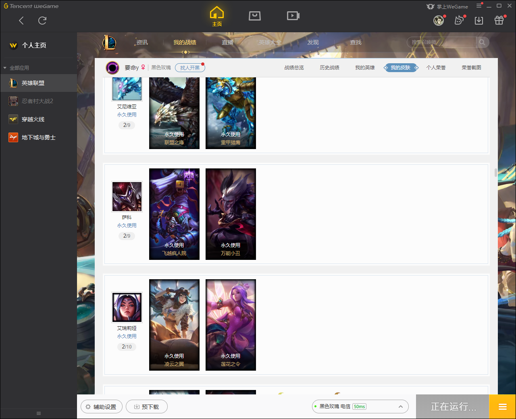The width and height of the screenshot is (516, 419).
Task: Click the summoner avatar icon
Action: click(x=112, y=68)
